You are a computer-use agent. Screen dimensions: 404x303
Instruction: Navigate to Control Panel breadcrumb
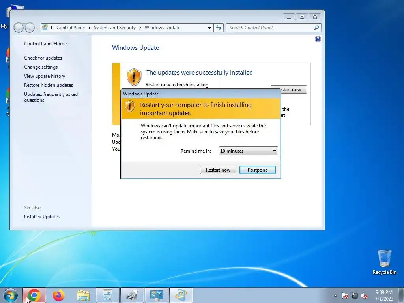pos(71,28)
